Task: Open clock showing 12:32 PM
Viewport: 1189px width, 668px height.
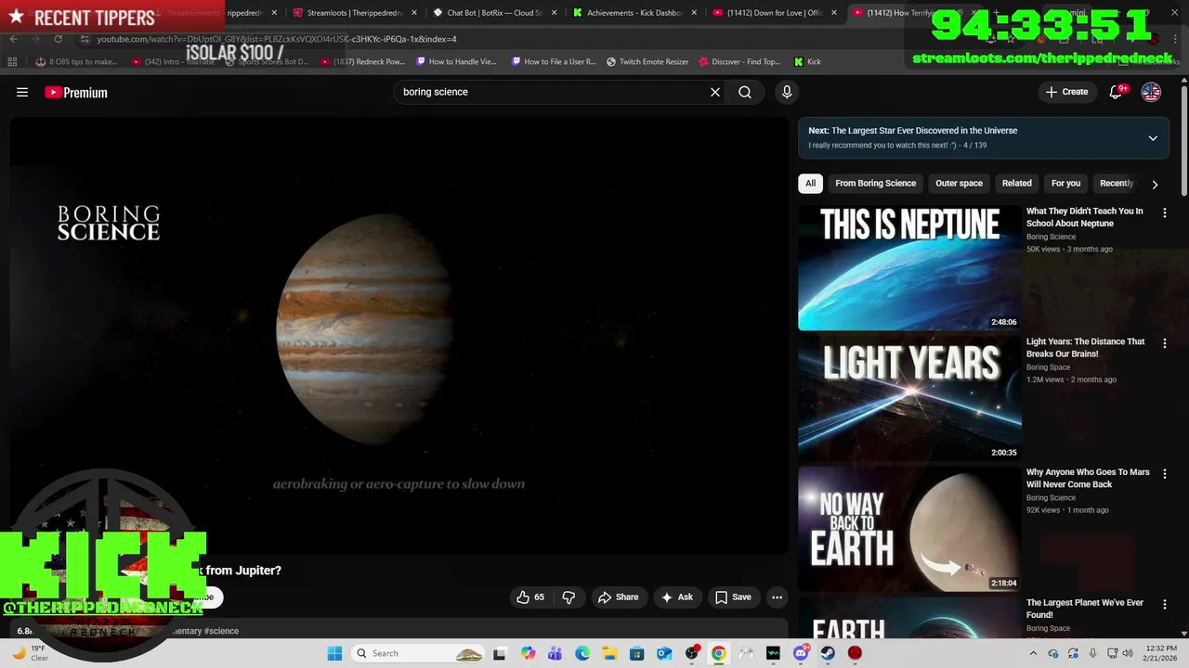Action: [x=1158, y=653]
